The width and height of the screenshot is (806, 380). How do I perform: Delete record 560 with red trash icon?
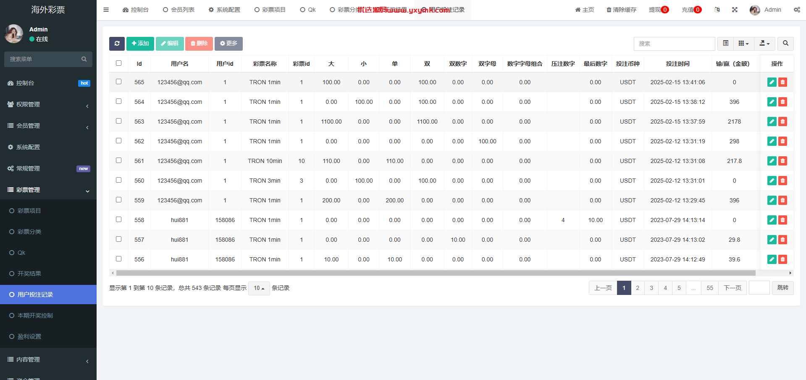782,181
